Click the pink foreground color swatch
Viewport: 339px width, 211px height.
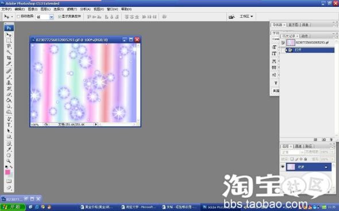coord(7,172)
